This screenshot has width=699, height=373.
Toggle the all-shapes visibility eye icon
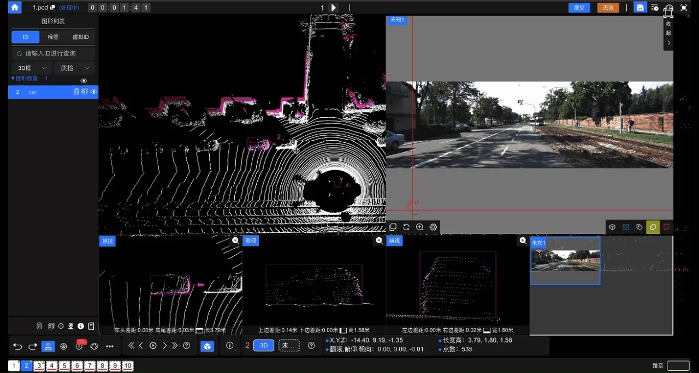(84, 81)
